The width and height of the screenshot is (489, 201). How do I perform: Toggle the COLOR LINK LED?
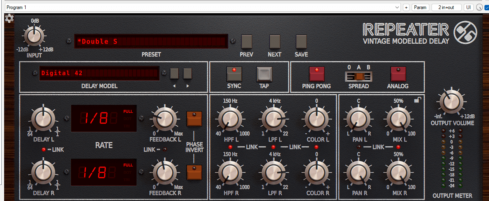(x=316, y=147)
